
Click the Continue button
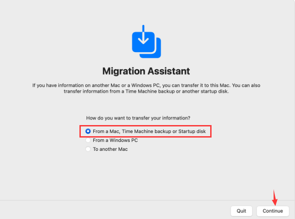click(x=273, y=211)
